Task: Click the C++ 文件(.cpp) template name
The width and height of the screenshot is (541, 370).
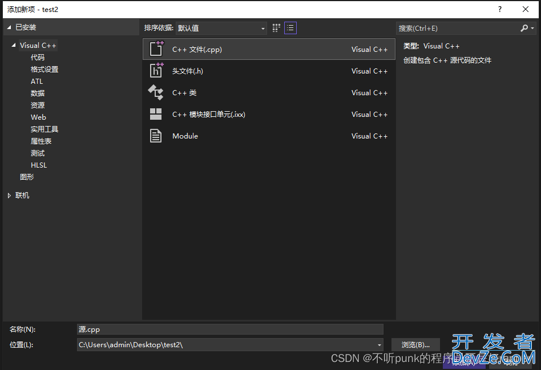Action: [197, 49]
